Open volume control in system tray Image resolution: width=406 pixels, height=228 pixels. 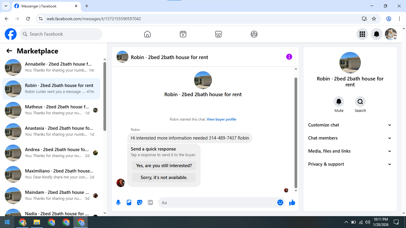368,222
